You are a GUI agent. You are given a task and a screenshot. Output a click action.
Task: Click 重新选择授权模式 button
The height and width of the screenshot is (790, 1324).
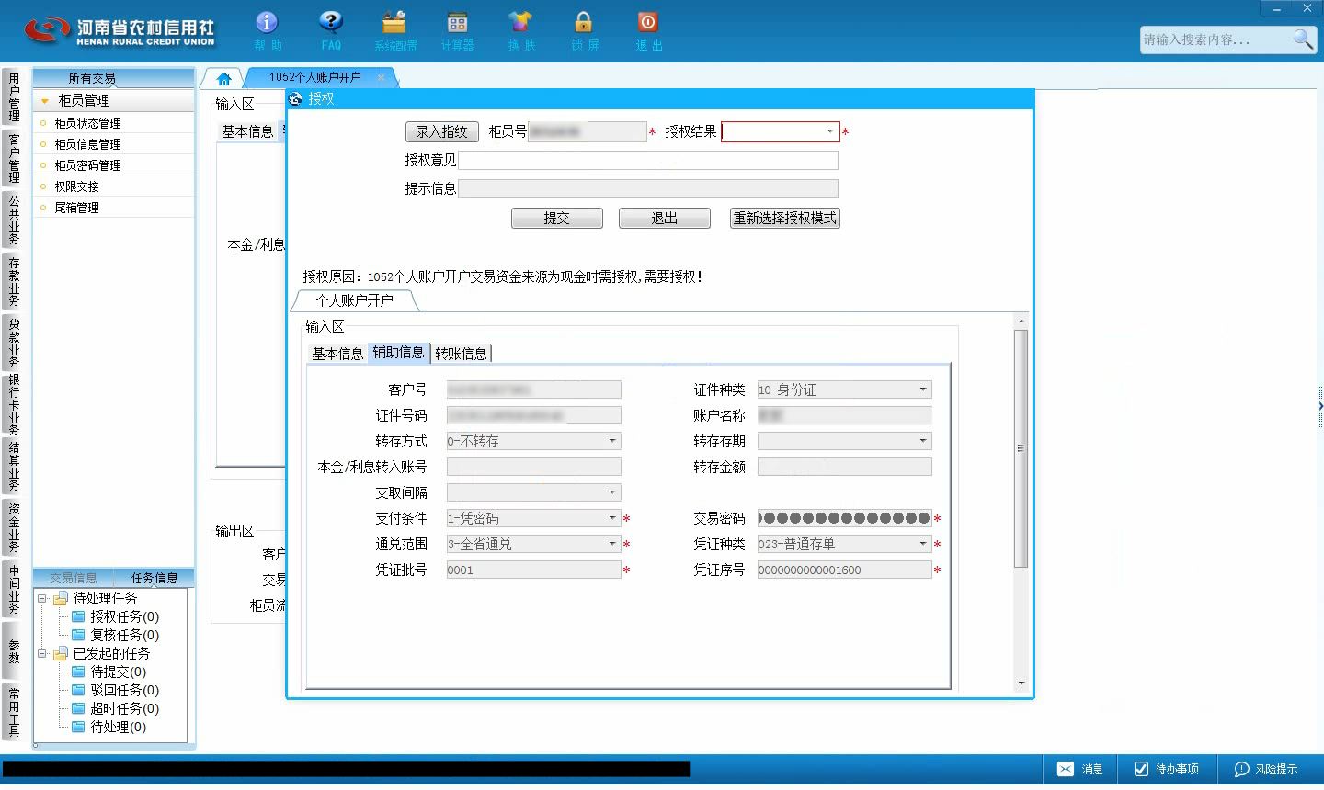pyautogui.click(x=784, y=218)
